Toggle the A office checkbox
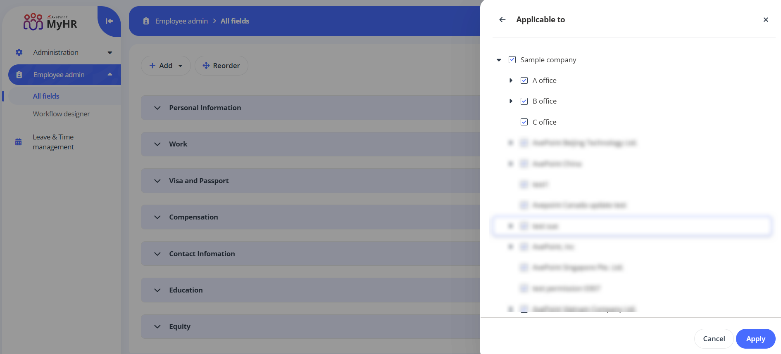Image resolution: width=781 pixels, height=354 pixels. (524, 80)
